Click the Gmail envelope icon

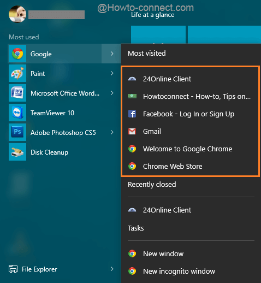coord(132,131)
